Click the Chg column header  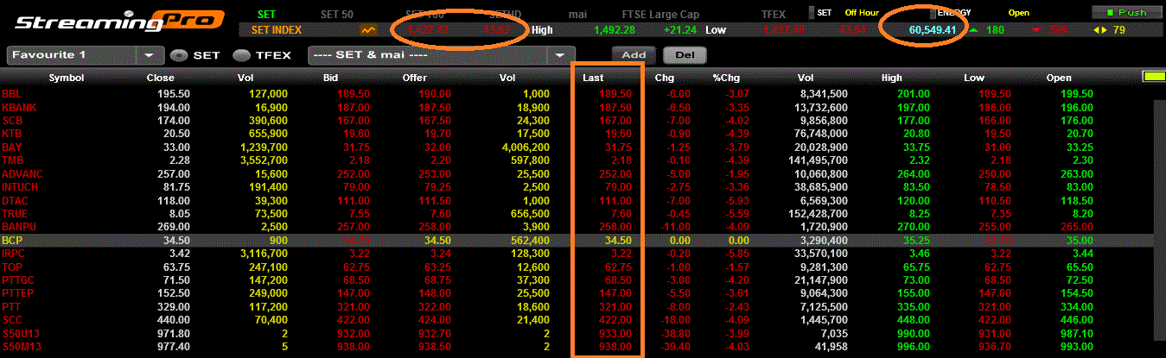(x=665, y=78)
